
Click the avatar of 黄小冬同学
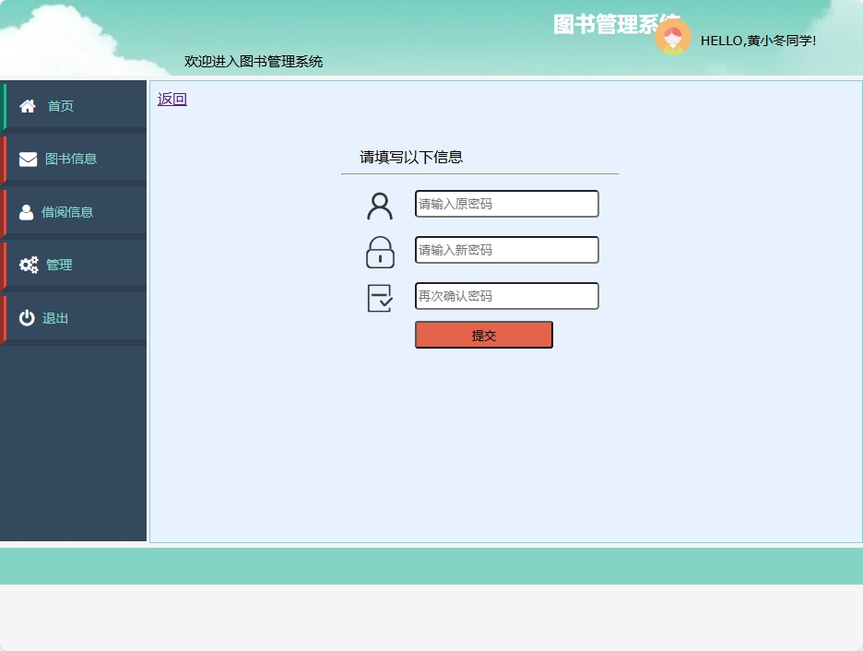point(673,38)
